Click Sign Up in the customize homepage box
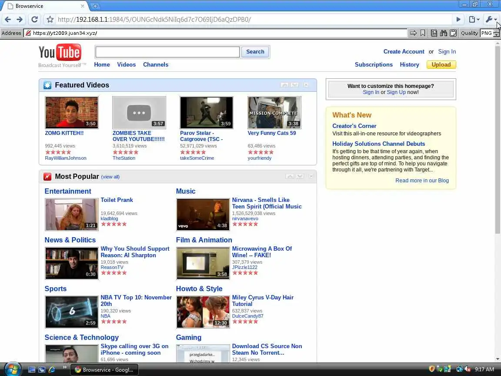The width and height of the screenshot is (501, 376). (396, 92)
